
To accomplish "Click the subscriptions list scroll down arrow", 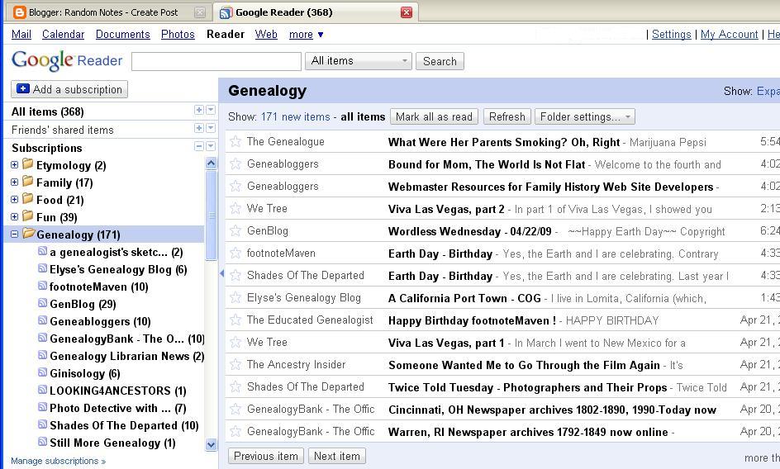I will 211,444.
